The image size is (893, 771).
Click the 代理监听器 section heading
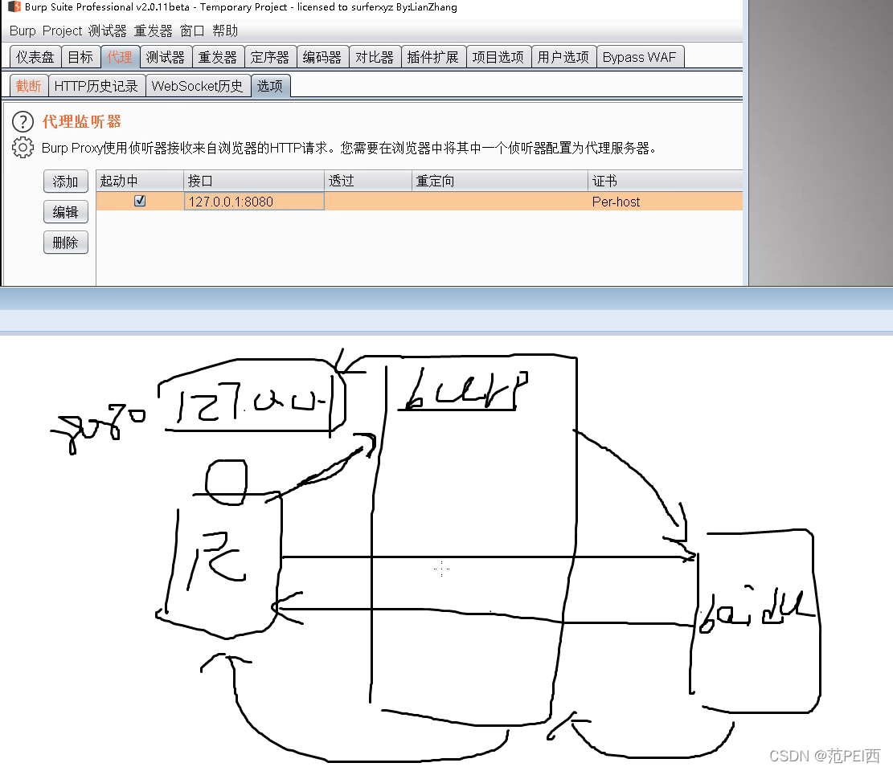[81, 121]
